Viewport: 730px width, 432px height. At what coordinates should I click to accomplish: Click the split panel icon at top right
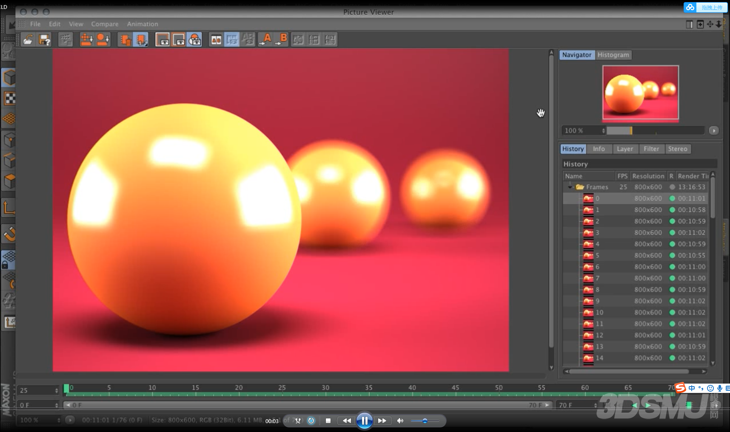(690, 24)
